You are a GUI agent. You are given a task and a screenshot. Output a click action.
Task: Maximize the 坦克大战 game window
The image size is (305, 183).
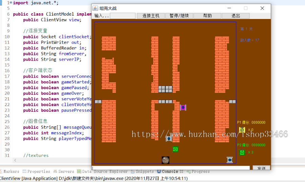(x=246, y=8)
